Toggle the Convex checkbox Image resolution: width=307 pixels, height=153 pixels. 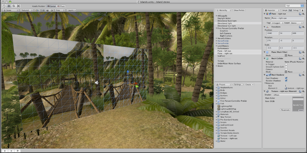point(286,69)
